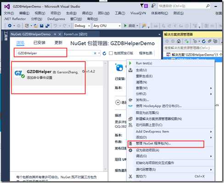Image resolution: width=224 pixels, height=183 pixels.
Task: Toggle the include prerelease checkbox
Action: [111, 53]
